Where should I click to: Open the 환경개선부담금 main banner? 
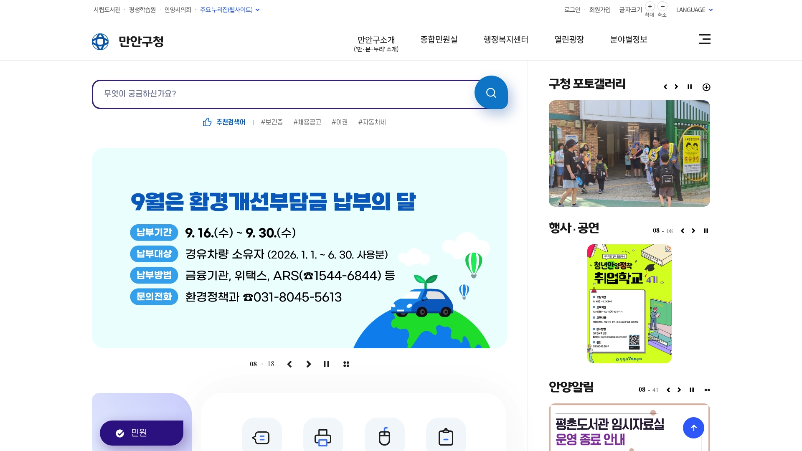tap(299, 248)
